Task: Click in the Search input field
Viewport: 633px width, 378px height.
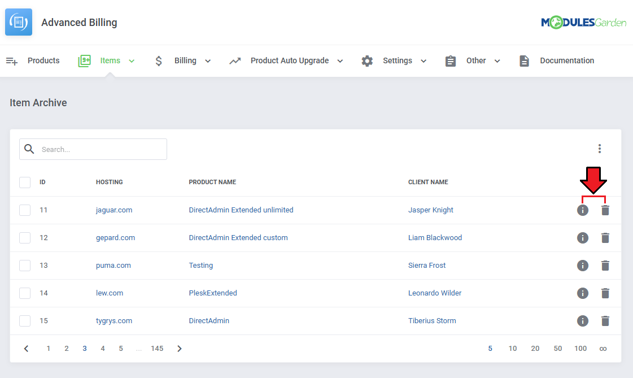Action: pos(93,149)
